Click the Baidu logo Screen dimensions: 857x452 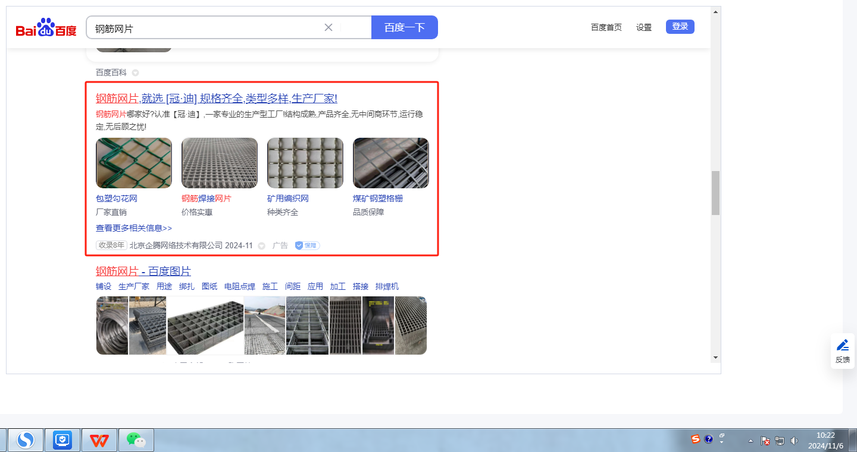[46, 27]
